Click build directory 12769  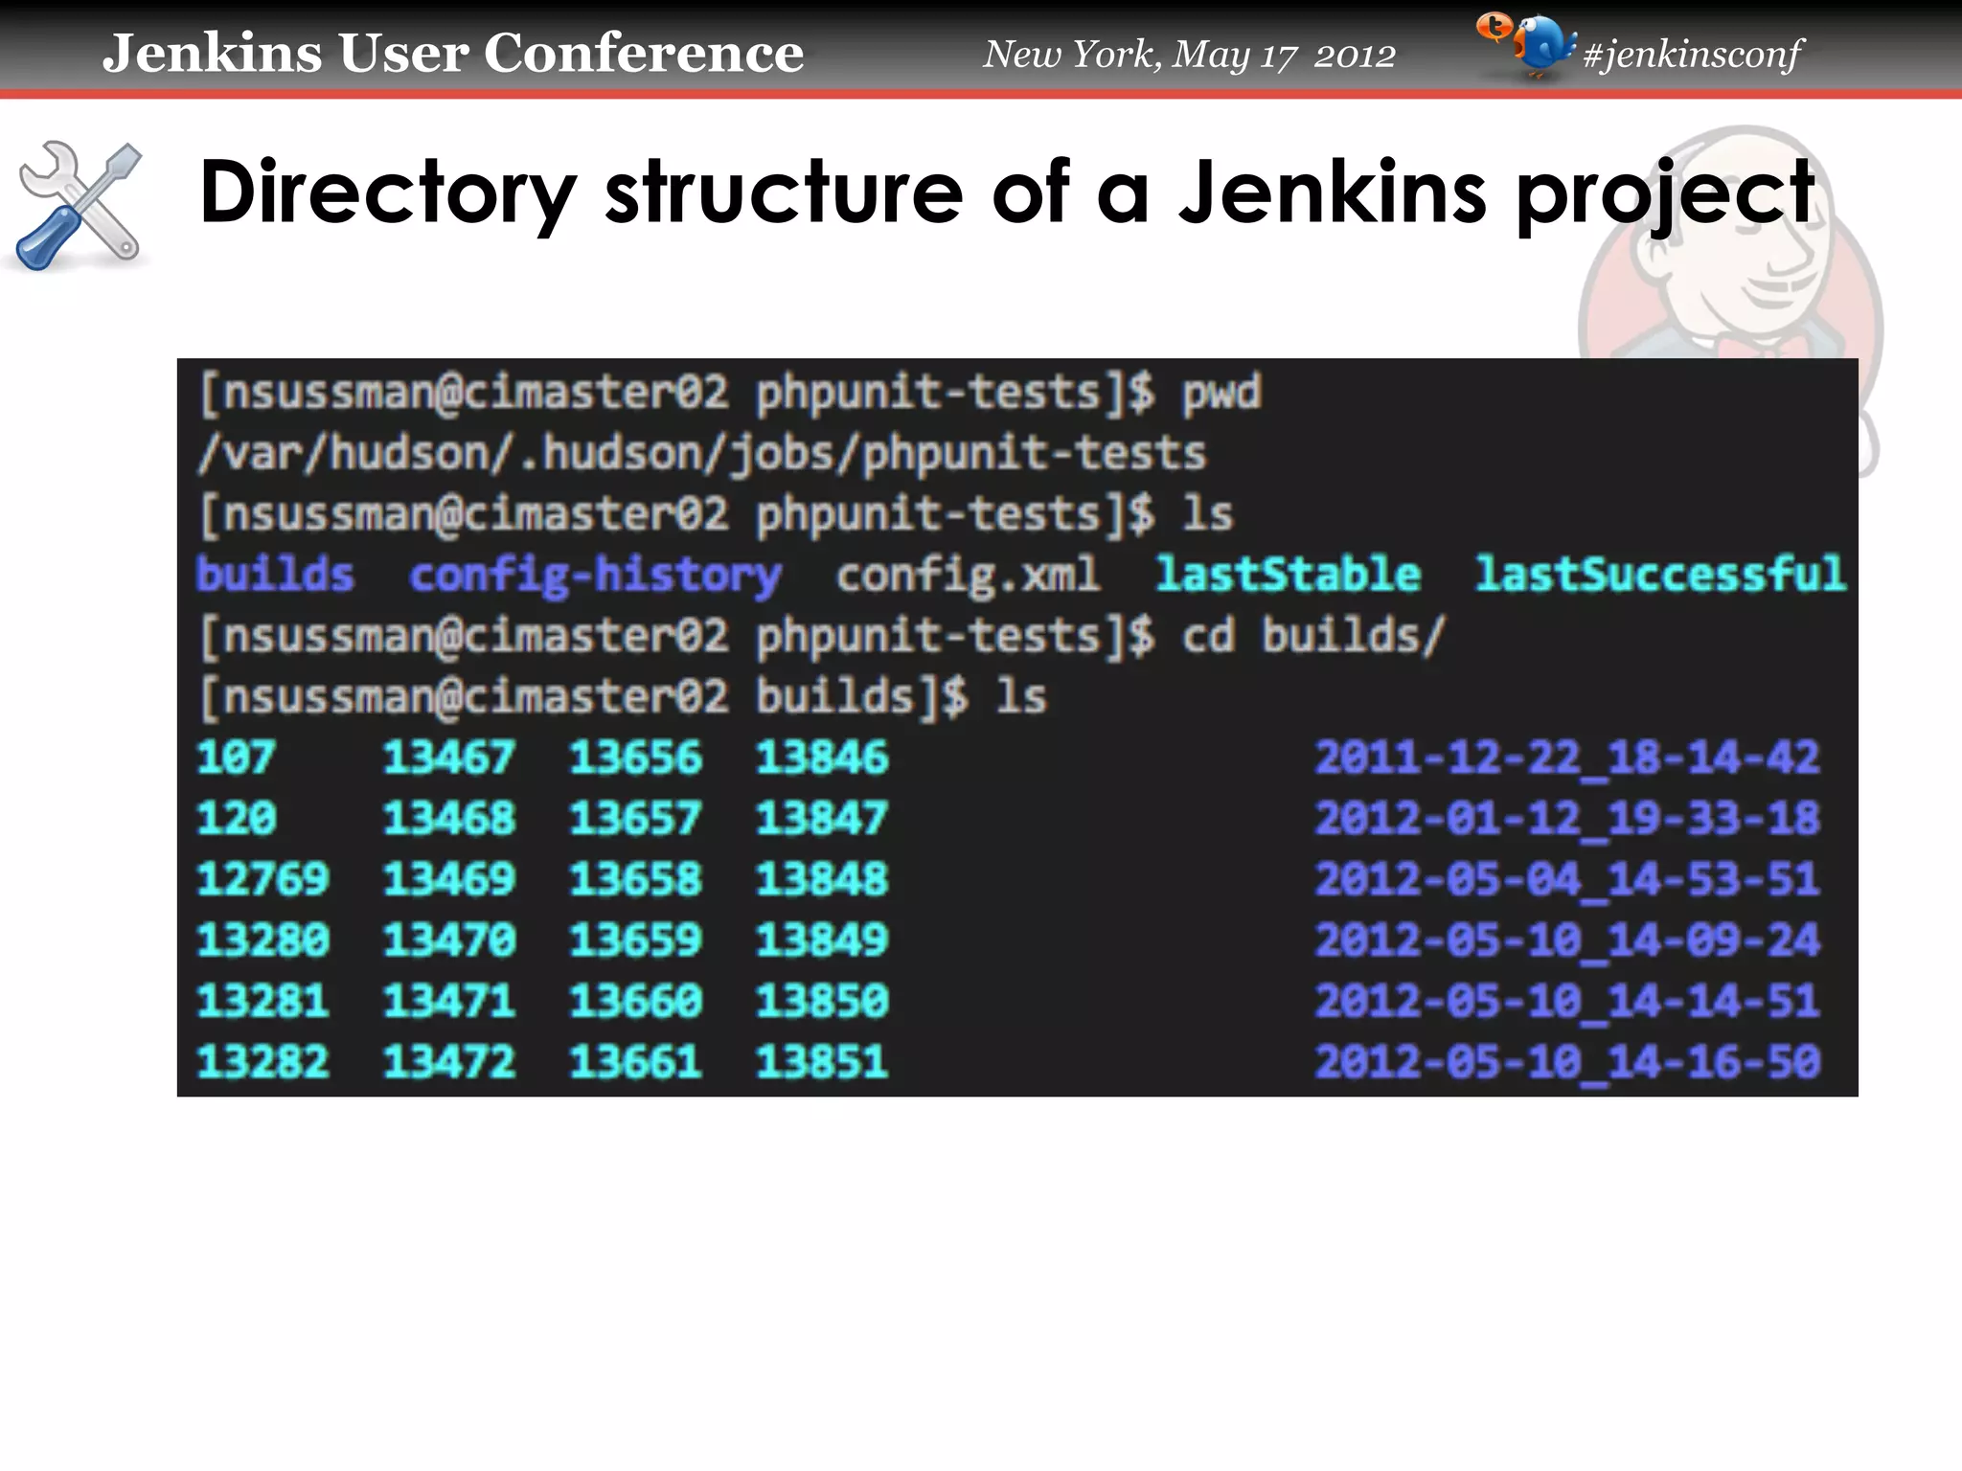tap(262, 879)
